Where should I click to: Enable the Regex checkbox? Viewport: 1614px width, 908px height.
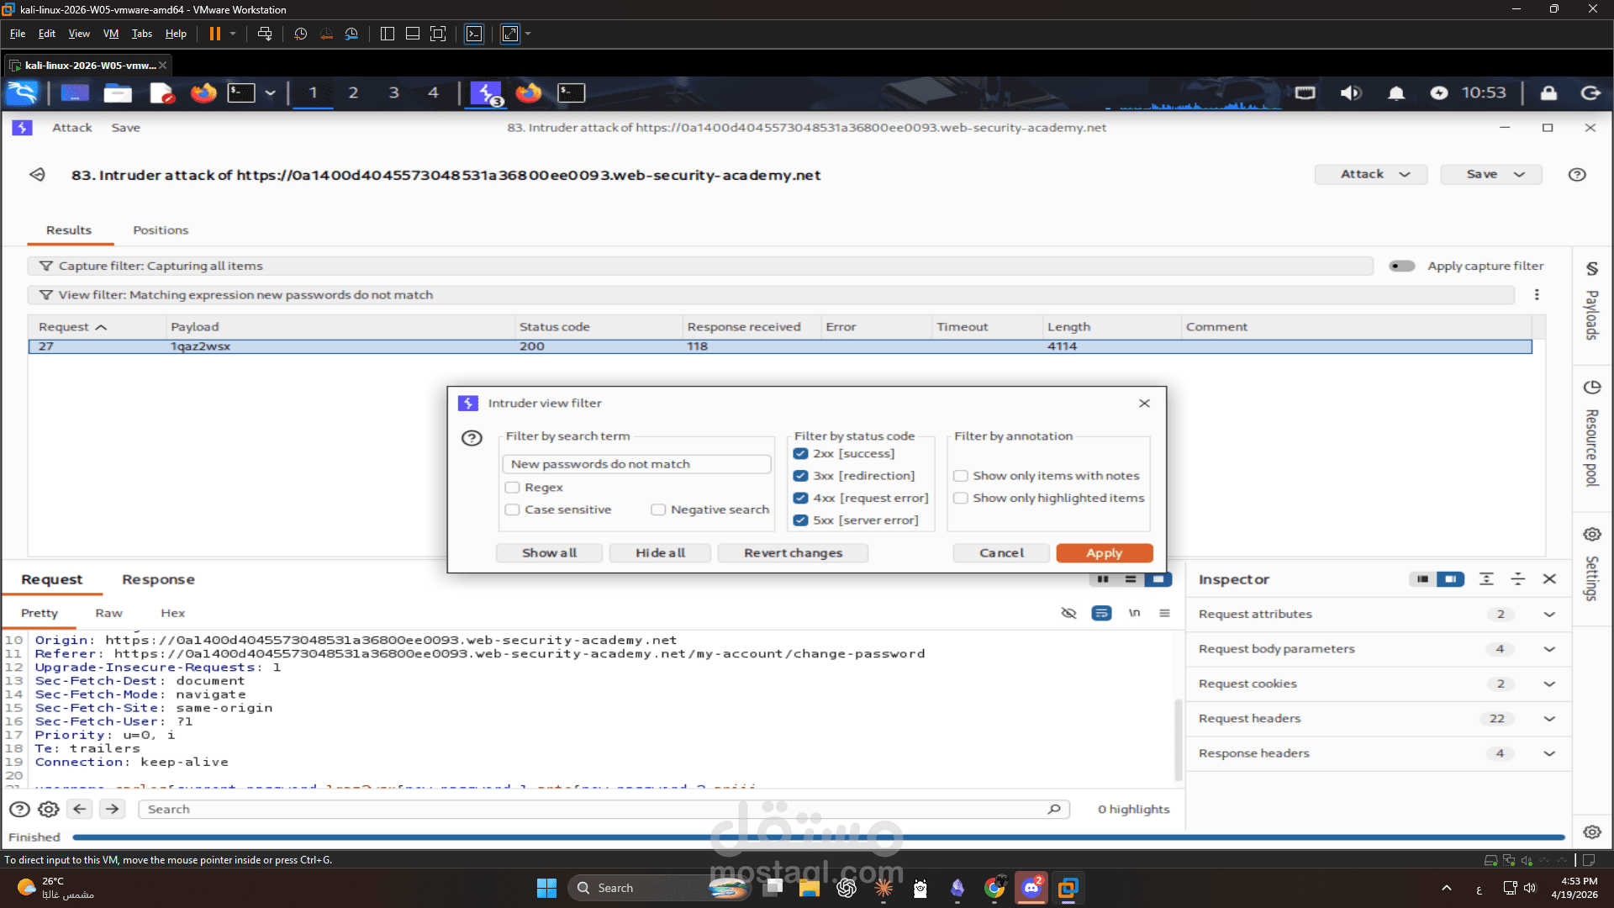pyautogui.click(x=512, y=488)
